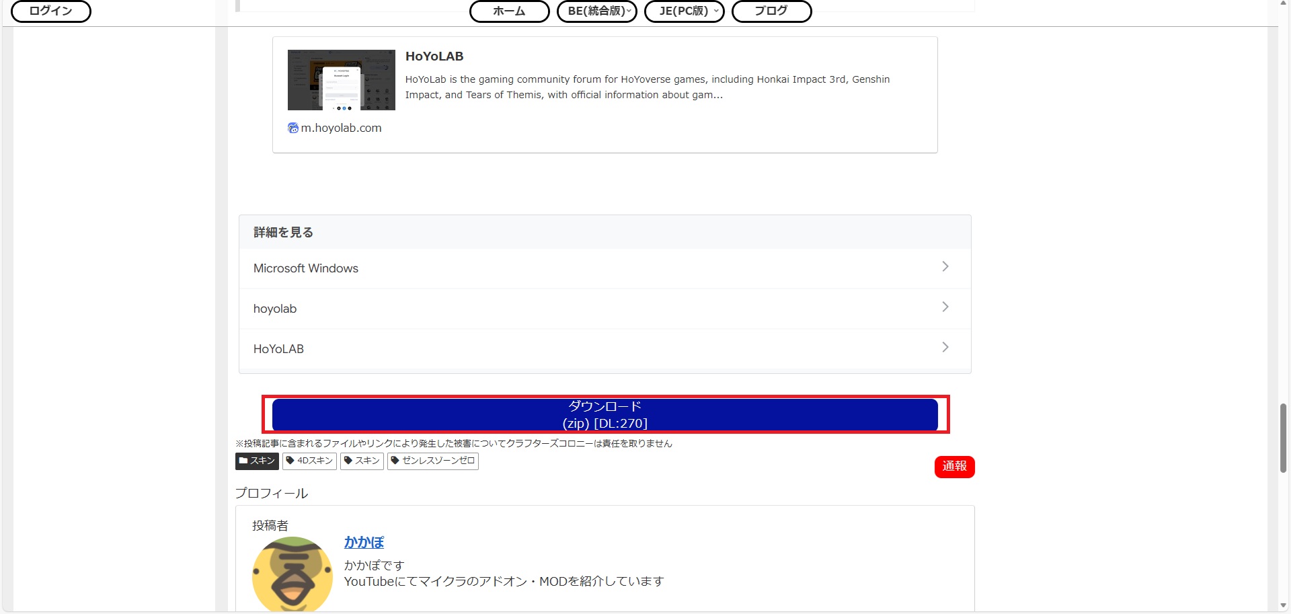Report the post with the 通報 button
Viewport: 1291px width, 614px height.
[x=954, y=466]
